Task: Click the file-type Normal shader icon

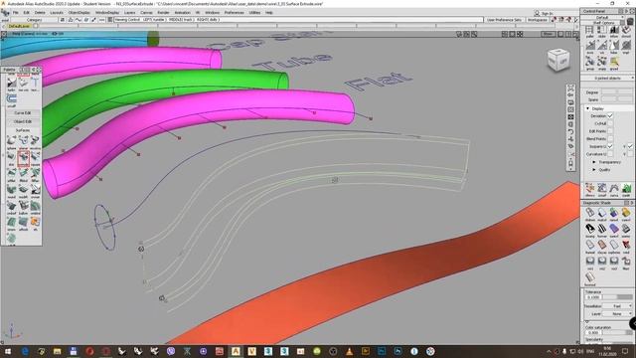Action: [x=589, y=278]
